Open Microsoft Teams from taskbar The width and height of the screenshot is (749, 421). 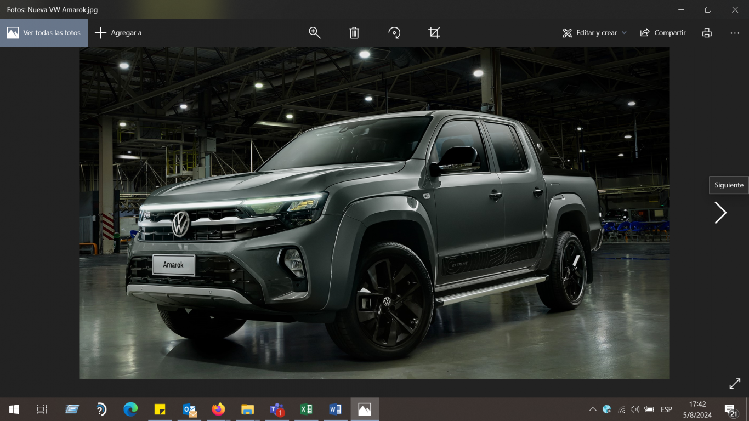coord(277,409)
